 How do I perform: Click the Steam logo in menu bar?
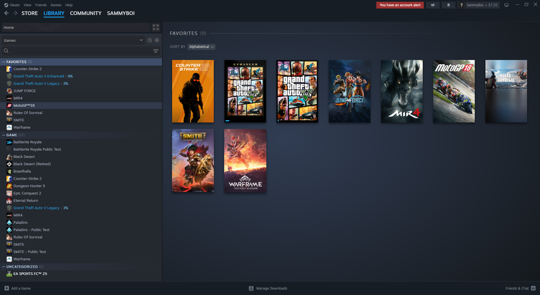[x=6, y=5]
